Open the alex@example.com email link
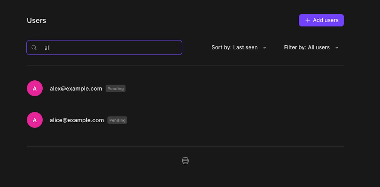Image resolution: width=380 pixels, height=187 pixels. coord(76,89)
